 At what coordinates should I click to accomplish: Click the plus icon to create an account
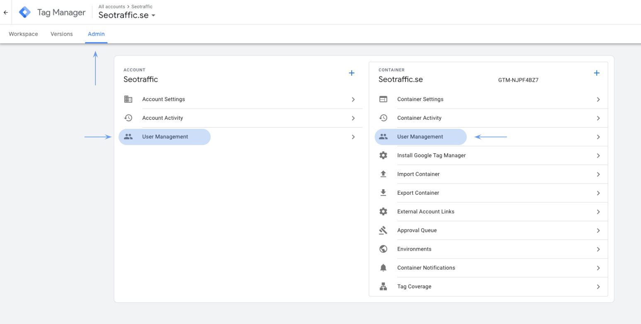(x=352, y=73)
